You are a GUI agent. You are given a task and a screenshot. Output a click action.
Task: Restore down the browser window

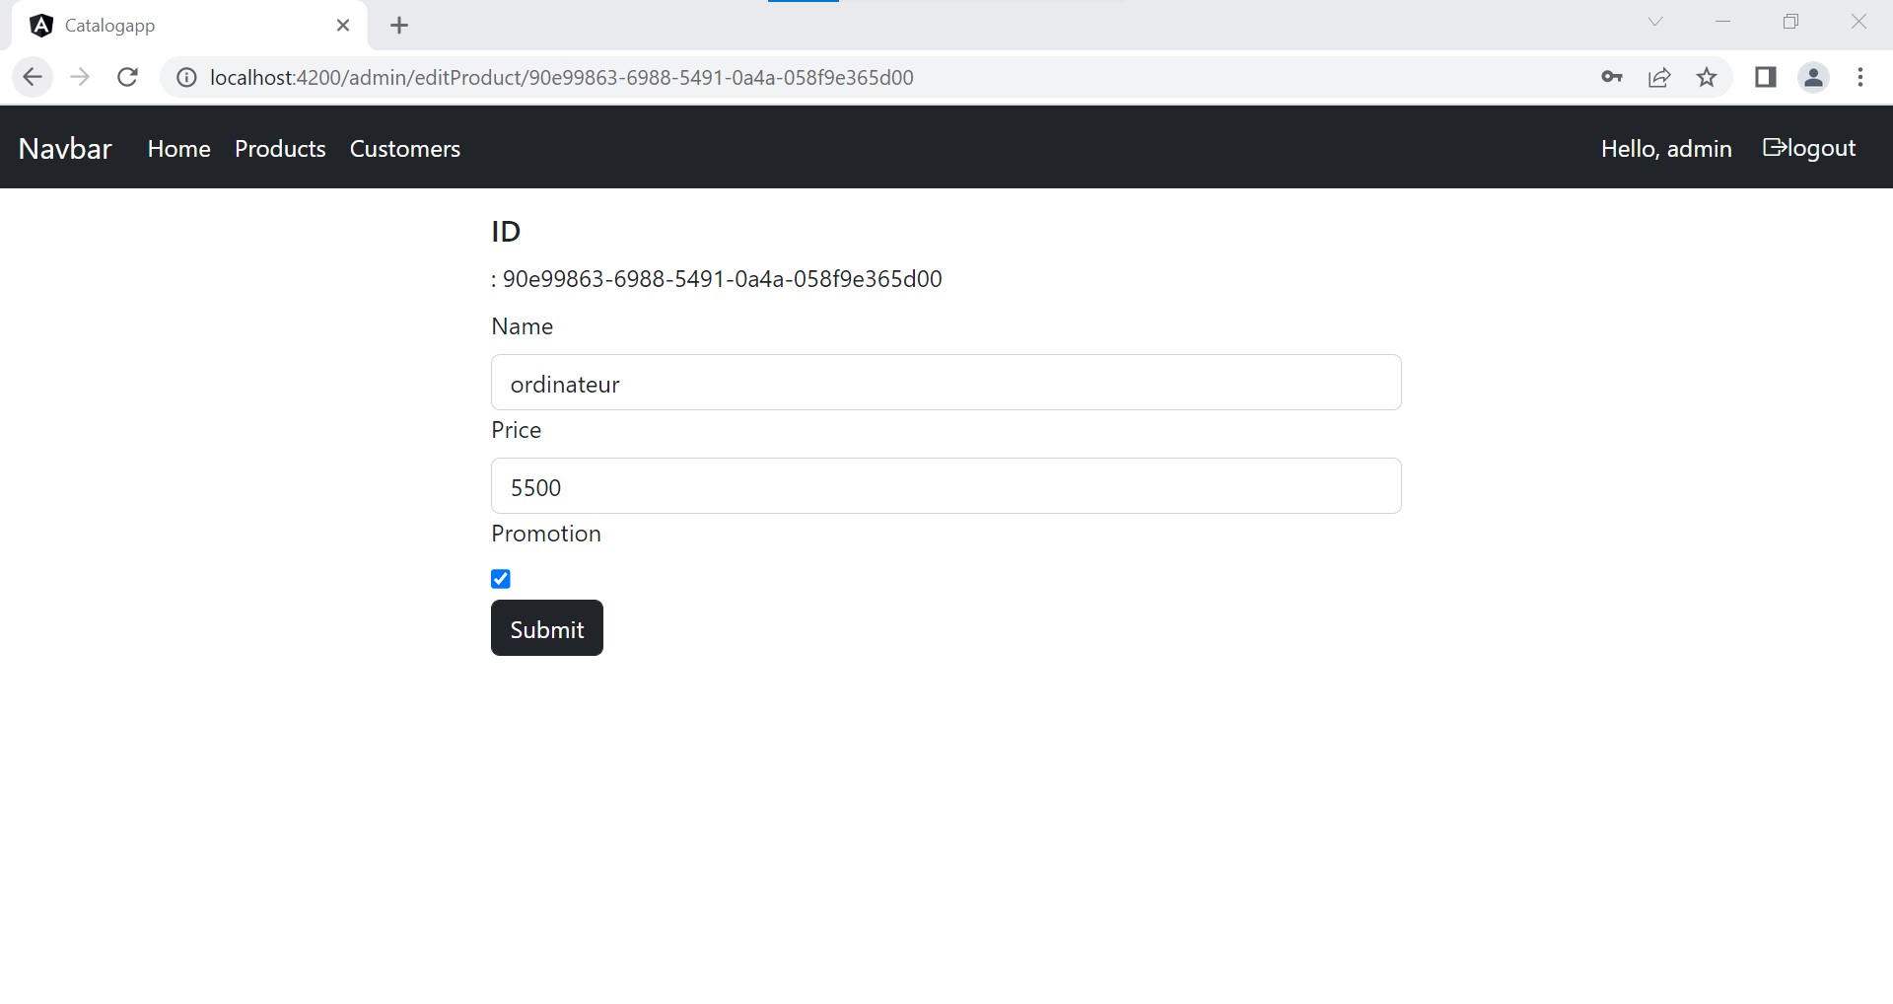pyautogui.click(x=1791, y=22)
